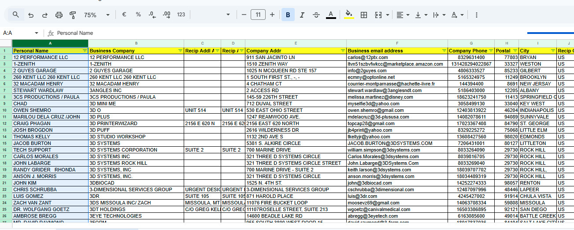Activate the paint format tool
Viewport: 574px width, 230px height.
(73, 15)
